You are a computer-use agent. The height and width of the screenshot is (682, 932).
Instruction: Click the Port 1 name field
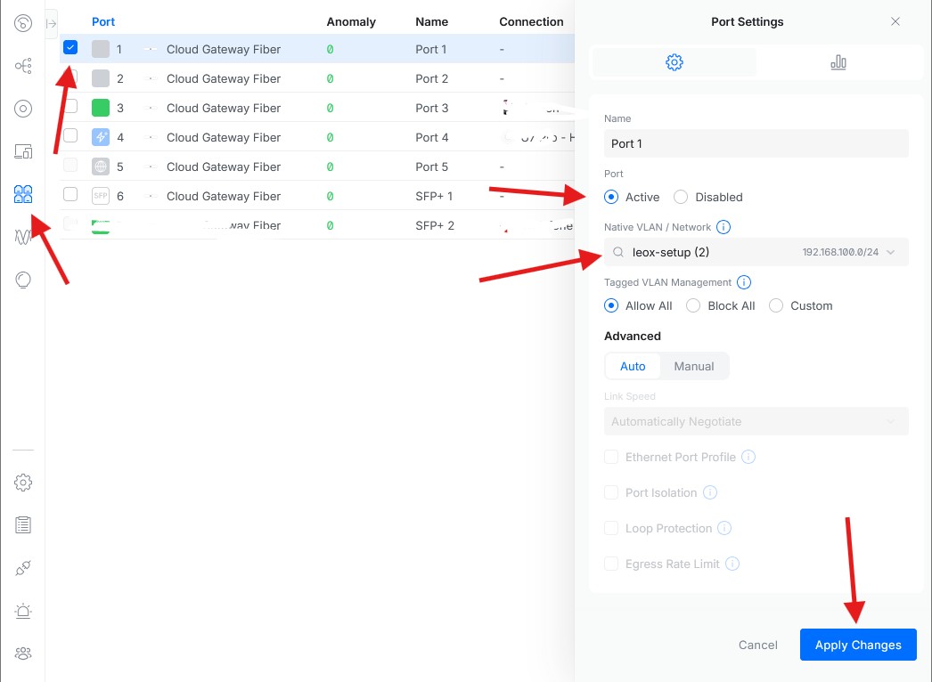pos(756,143)
